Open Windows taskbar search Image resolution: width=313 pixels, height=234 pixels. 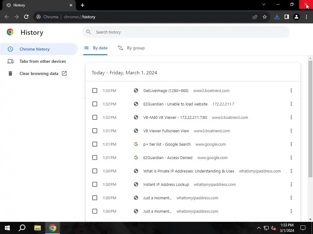tap(22, 228)
